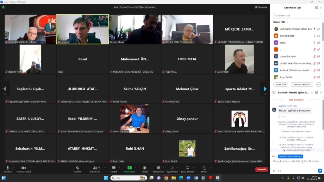Viewport: 324px width, 182px height.
Task: Send the chat message
Action: [x=320, y=171]
